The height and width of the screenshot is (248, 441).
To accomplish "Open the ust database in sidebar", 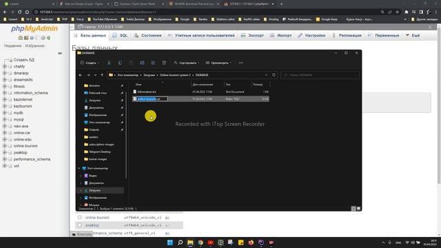I will (17, 166).
